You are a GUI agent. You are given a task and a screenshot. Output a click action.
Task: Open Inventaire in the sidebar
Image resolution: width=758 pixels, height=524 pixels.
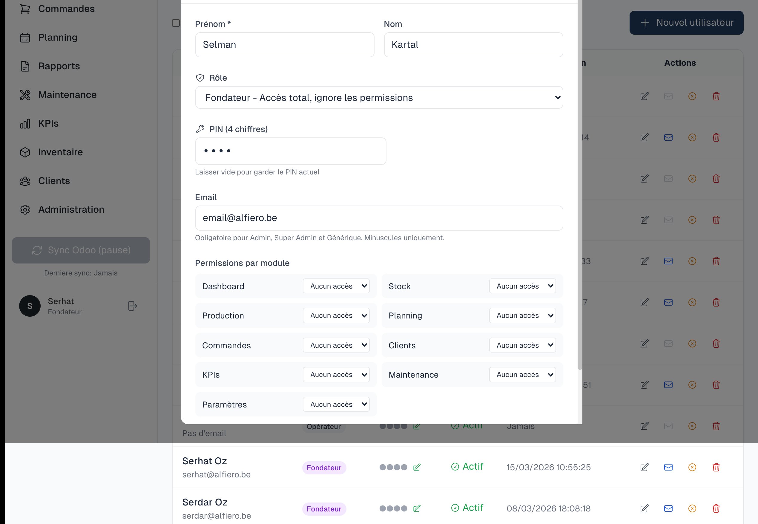[60, 152]
